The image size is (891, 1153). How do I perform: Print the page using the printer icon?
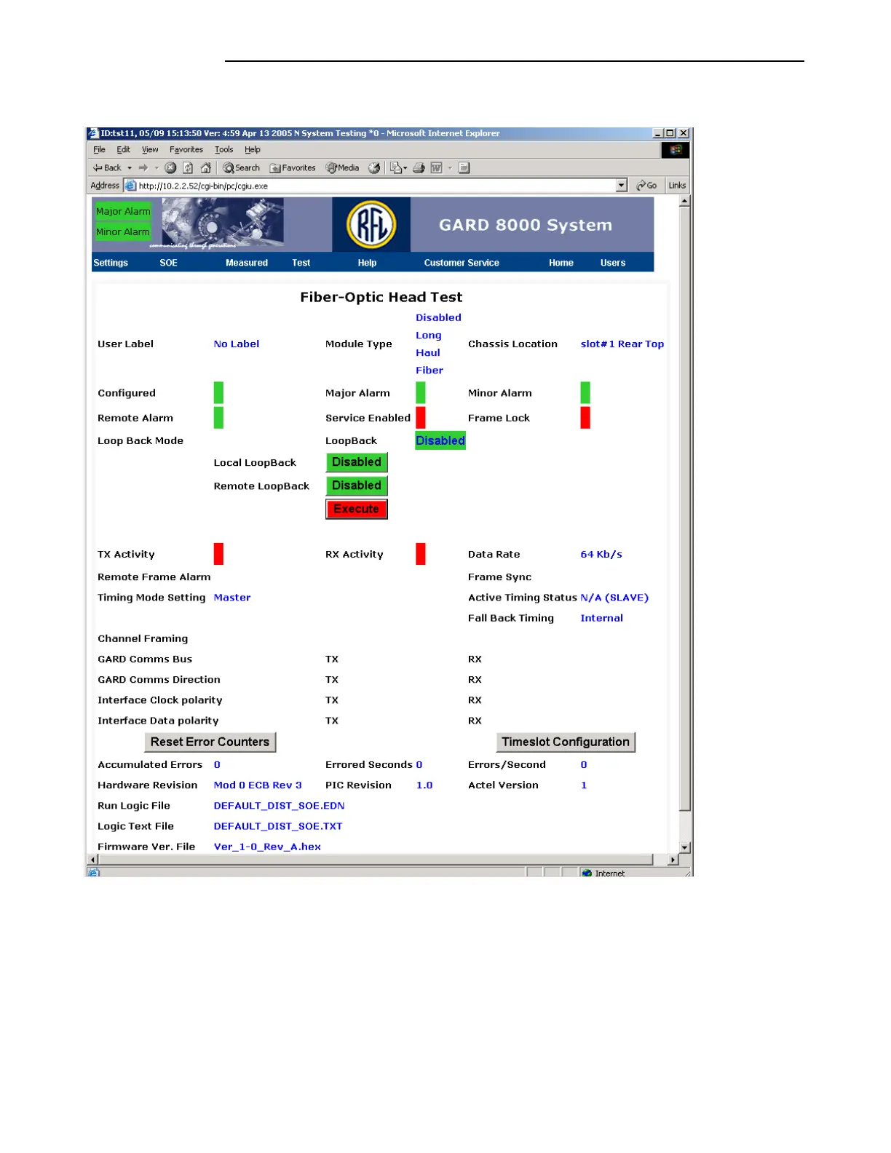click(419, 167)
